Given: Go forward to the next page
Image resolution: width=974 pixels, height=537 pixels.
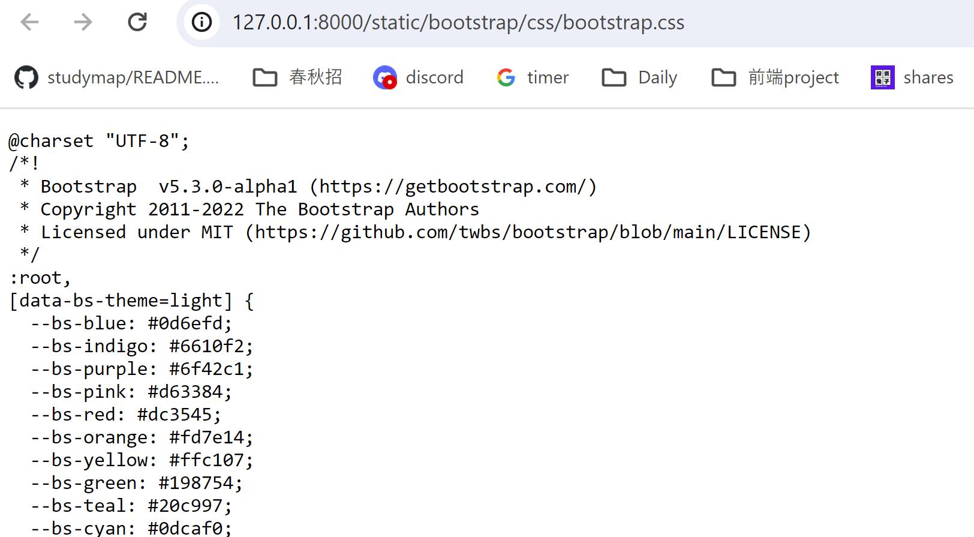Looking at the screenshot, I should click(x=83, y=23).
